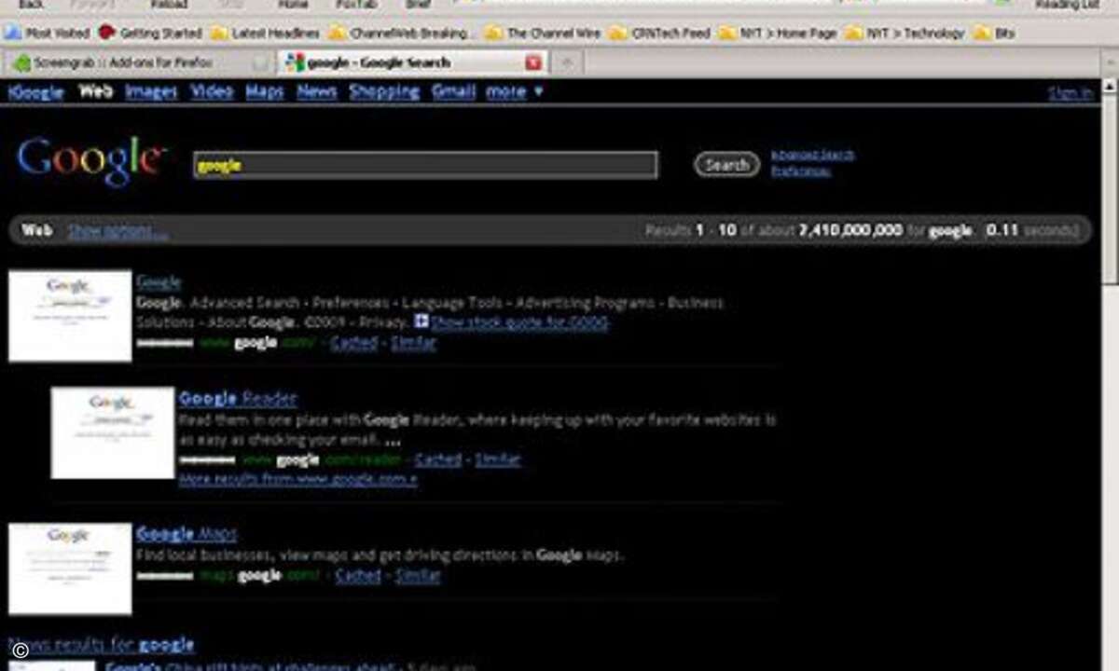Screen dimensions: 1119x671
Task: Expand the more dropdown menu
Action: (x=515, y=91)
